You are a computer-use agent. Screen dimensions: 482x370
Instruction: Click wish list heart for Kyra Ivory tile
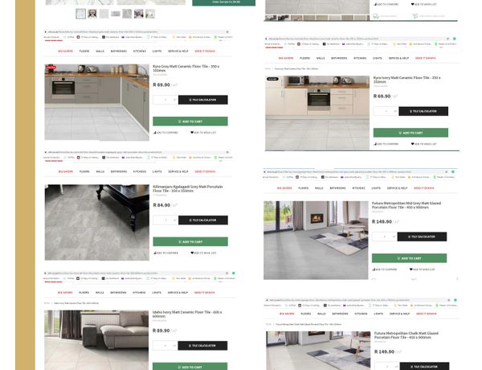coord(413,144)
